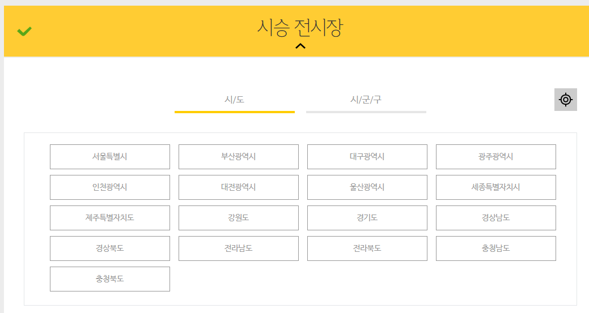
Task: Click the 충청남도 province button
Action: (496, 248)
